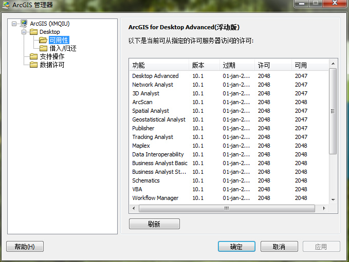
Task: Select the Data Interoperability row
Action: (x=229, y=154)
